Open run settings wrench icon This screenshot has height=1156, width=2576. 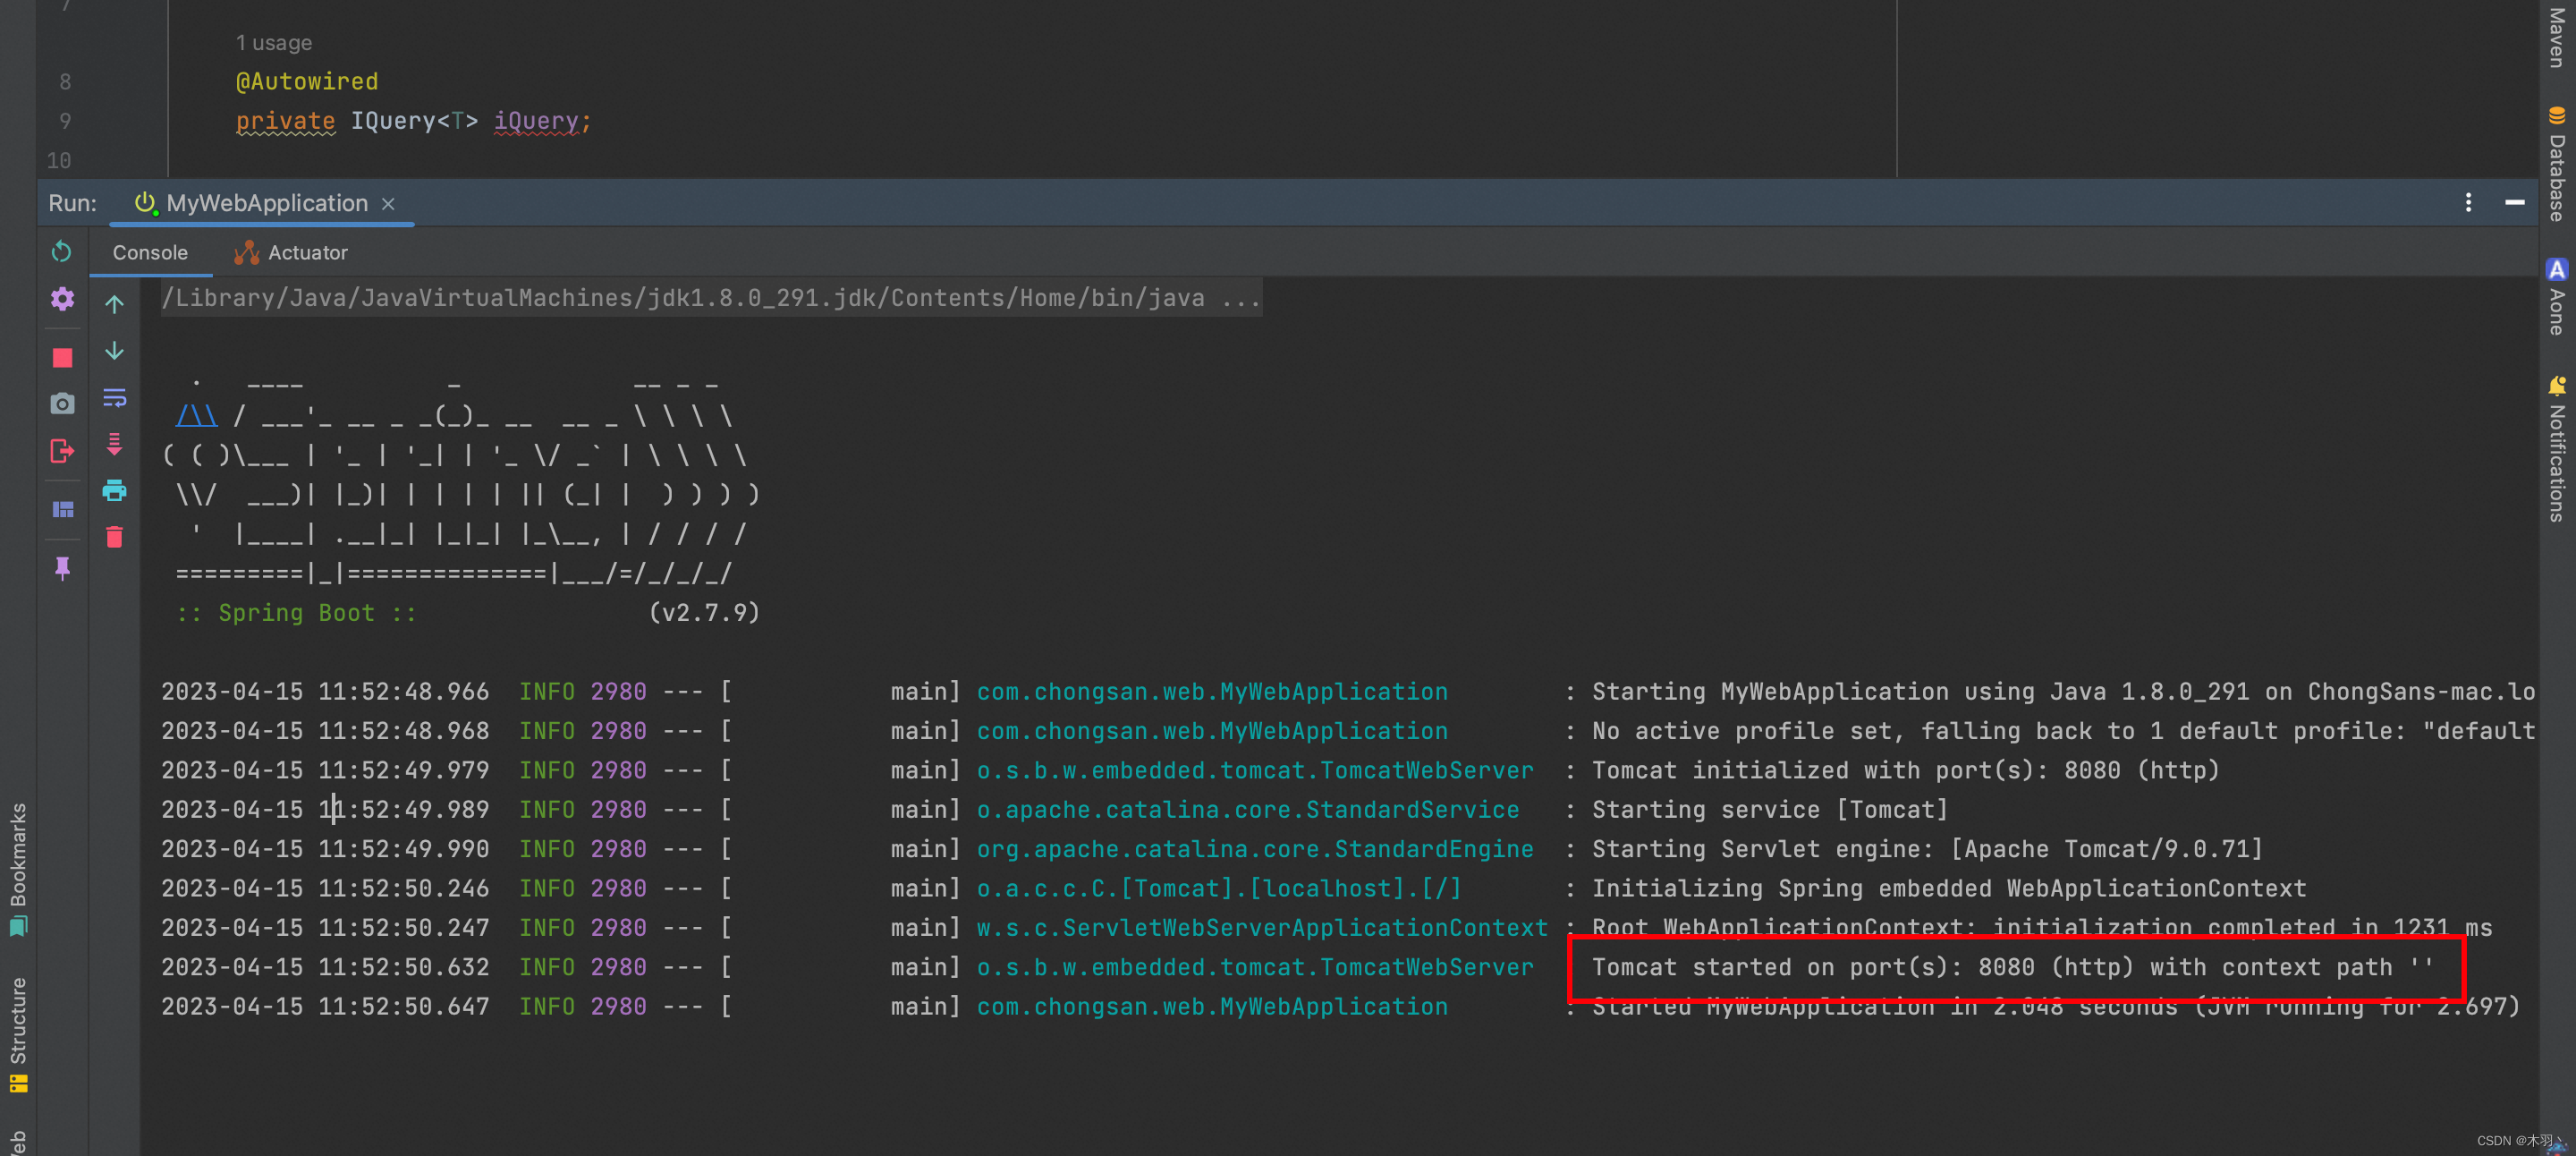point(62,299)
